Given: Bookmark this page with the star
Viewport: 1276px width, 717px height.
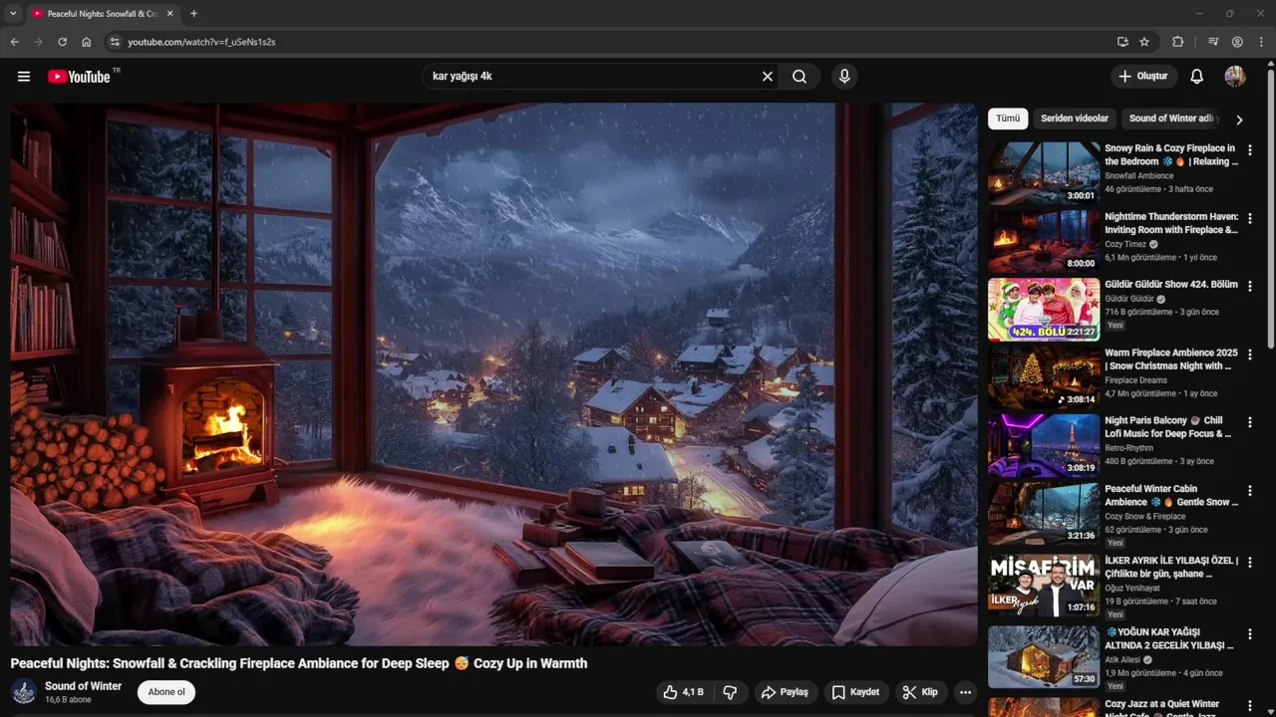Looking at the screenshot, I should pyautogui.click(x=1144, y=42).
